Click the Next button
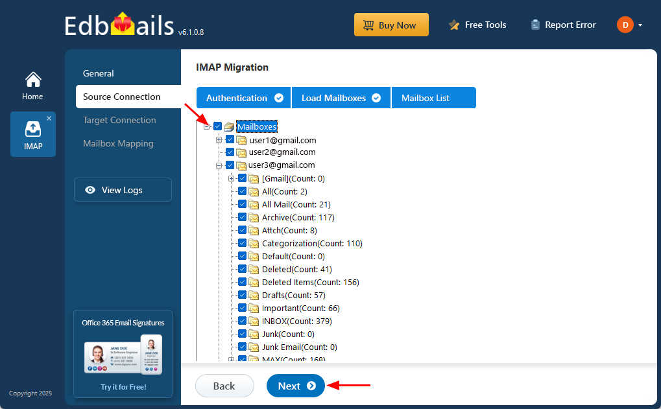 click(x=296, y=386)
